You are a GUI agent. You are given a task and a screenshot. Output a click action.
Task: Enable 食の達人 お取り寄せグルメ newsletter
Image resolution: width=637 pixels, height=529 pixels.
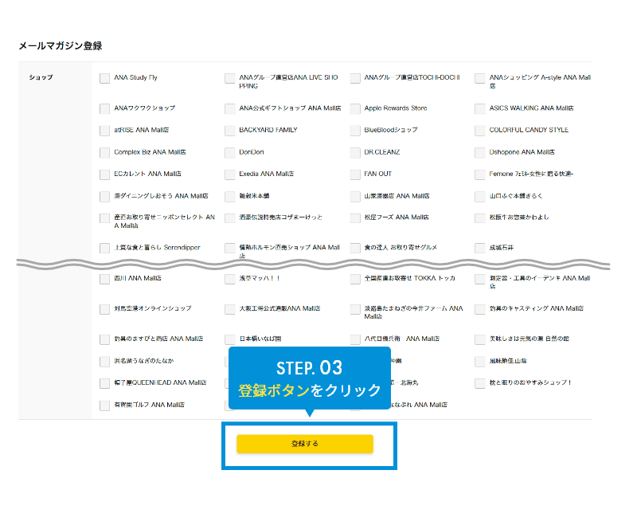tap(355, 247)
